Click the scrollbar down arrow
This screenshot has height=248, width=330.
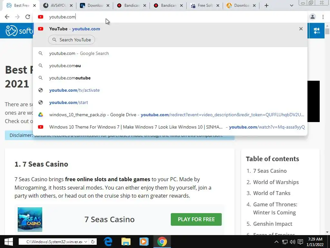click(327, 232)
